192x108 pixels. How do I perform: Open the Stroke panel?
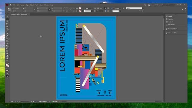(170, 16)
